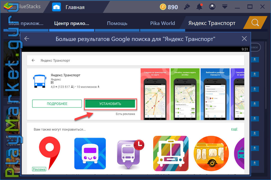Open the ЕЩЁ link for more suggestions
Screen dimensions: 271x180
pyautogui.click(x=234, y=129)
